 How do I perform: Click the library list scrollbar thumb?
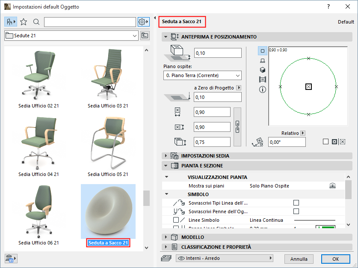(x=147, y=198)
